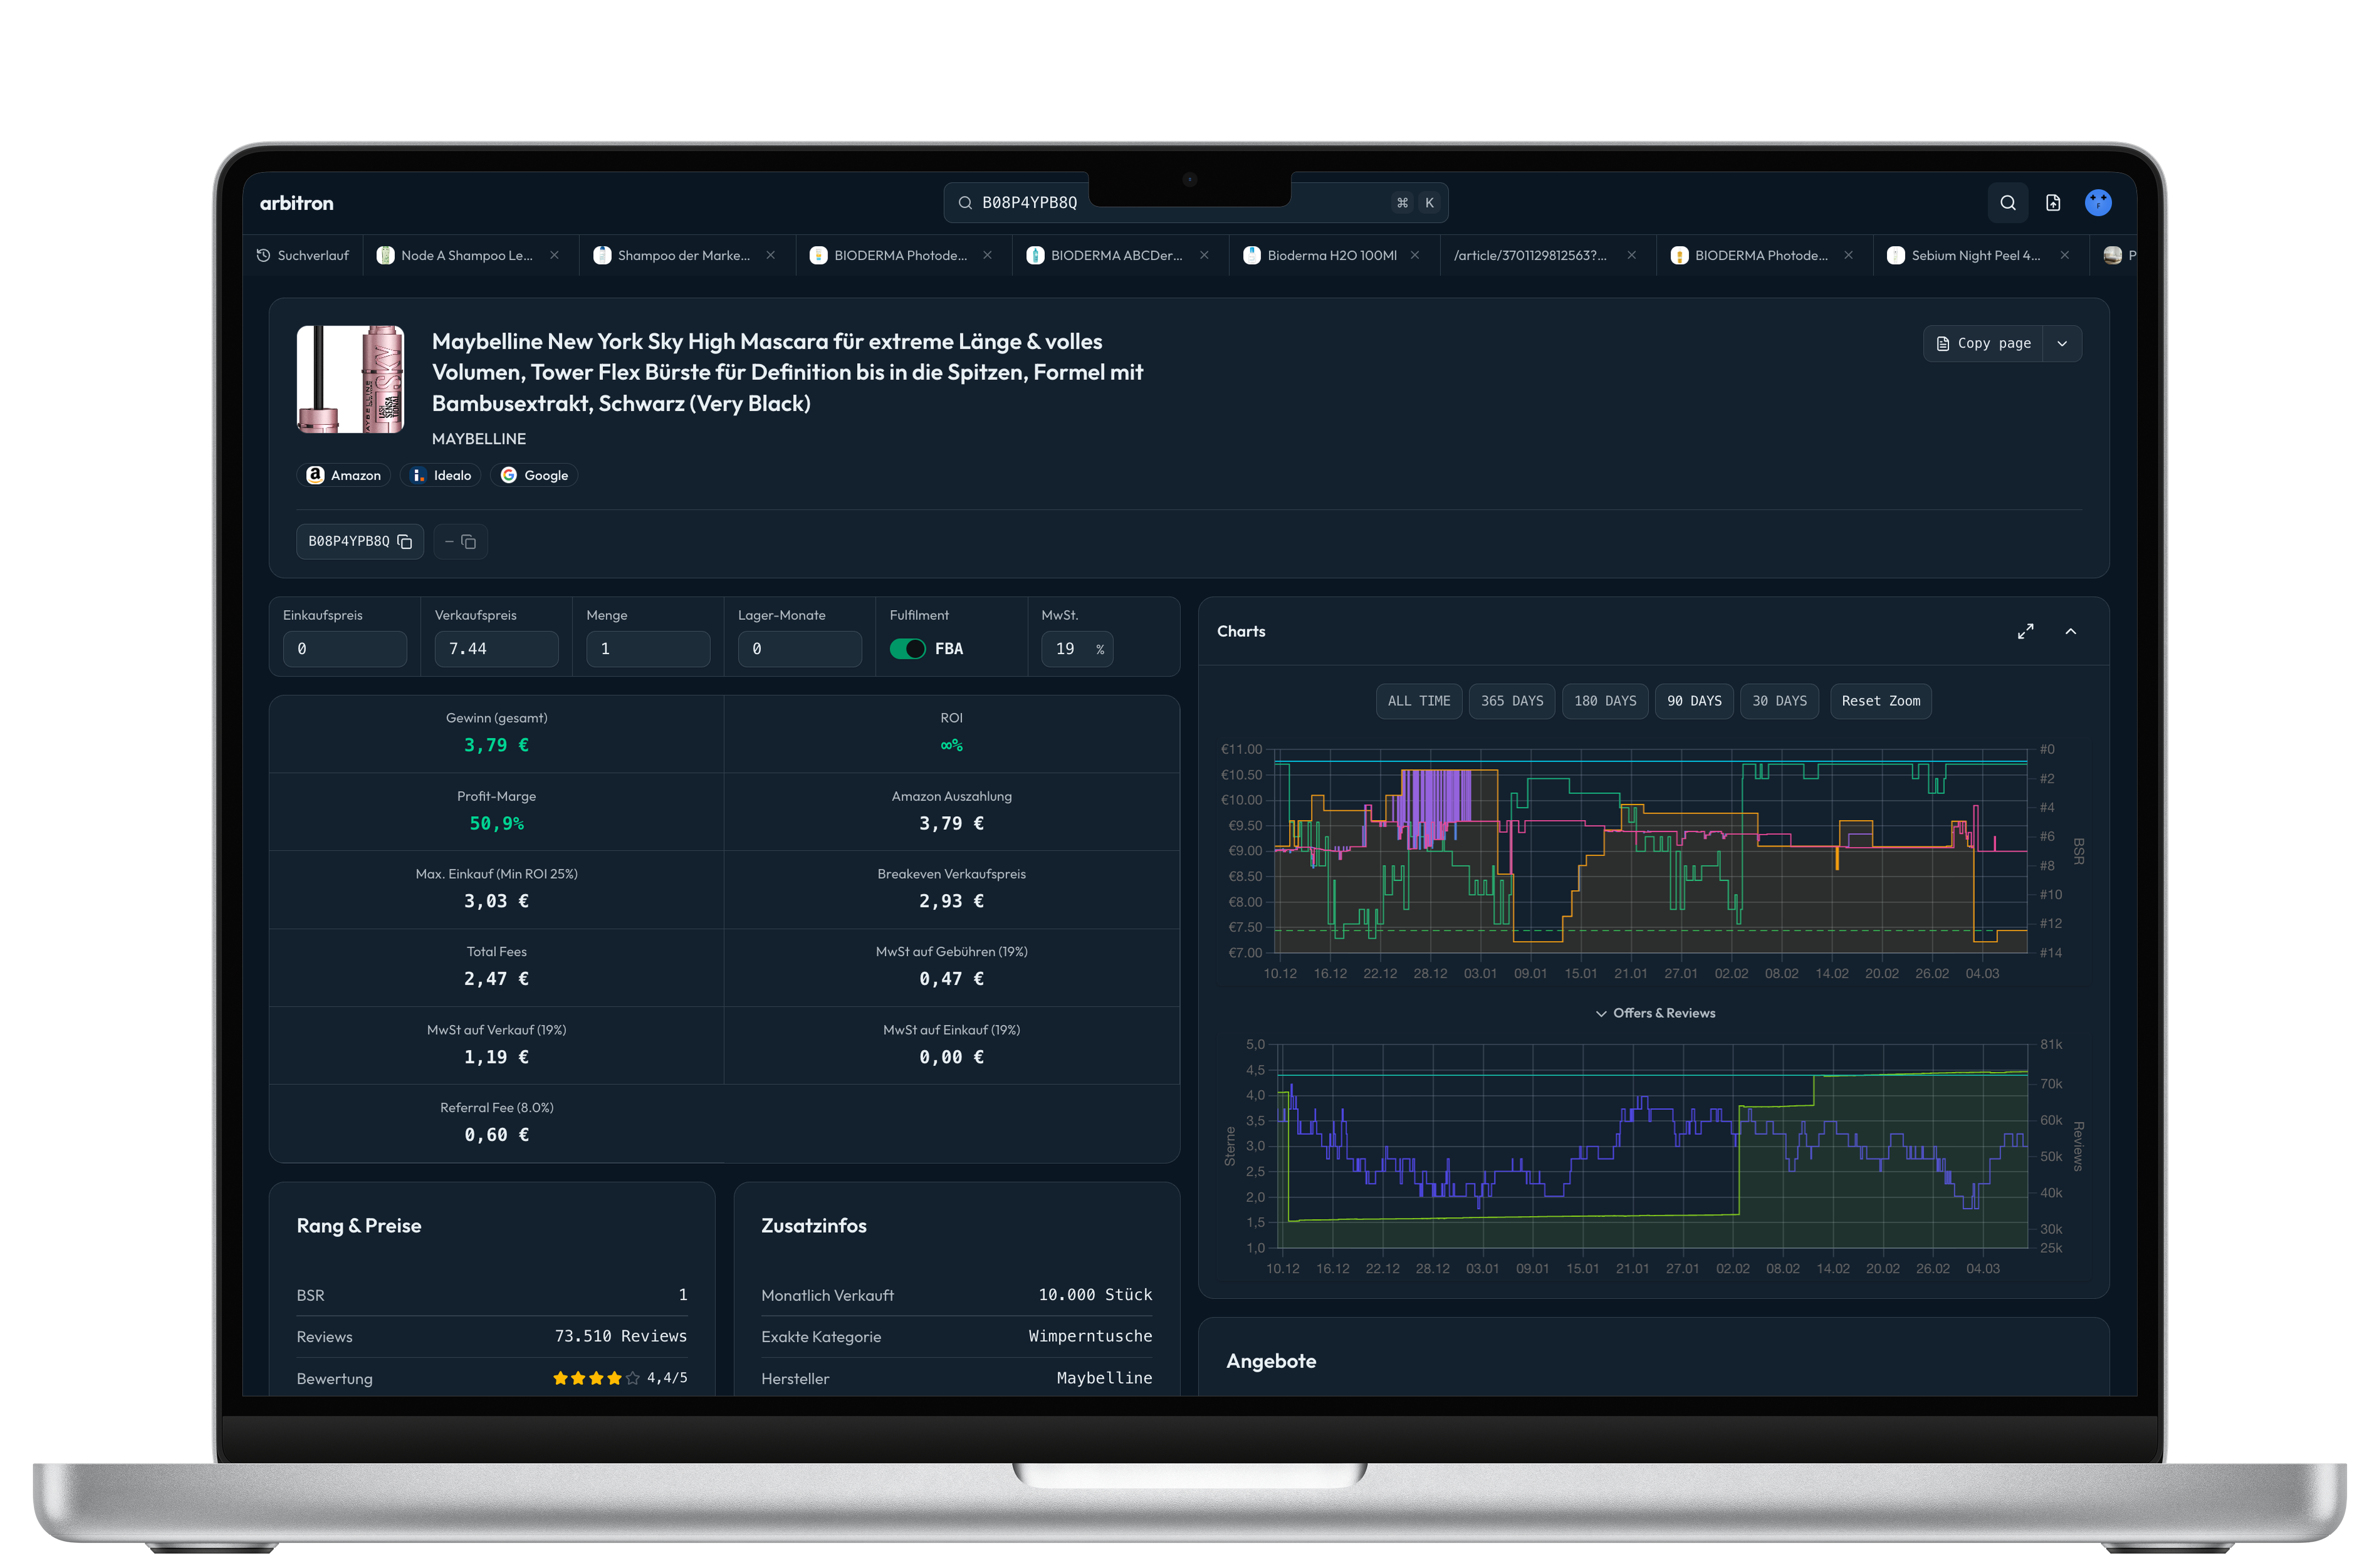Click the Reset Zoom button on the chart

pyautogui.click(x=1880, y=701)
